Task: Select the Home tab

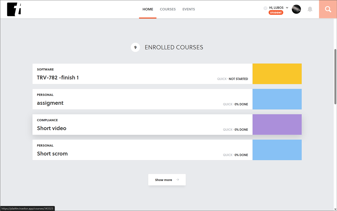Action: [x=148, y=9]
